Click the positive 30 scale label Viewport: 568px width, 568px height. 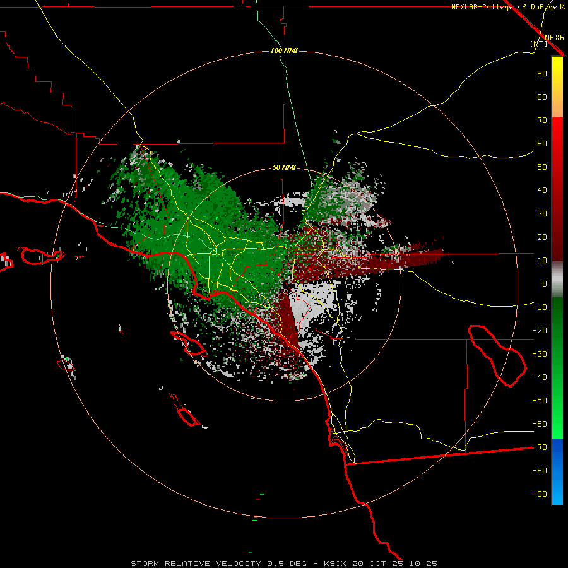click(542, 214)
